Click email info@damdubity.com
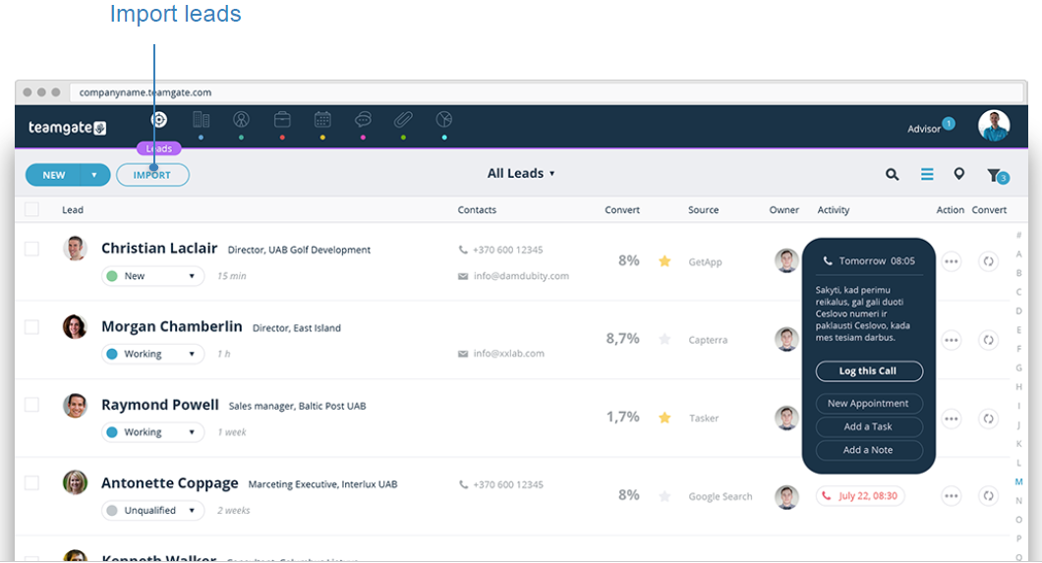This screenshot has width=1042, height=563. click(521, 275)
